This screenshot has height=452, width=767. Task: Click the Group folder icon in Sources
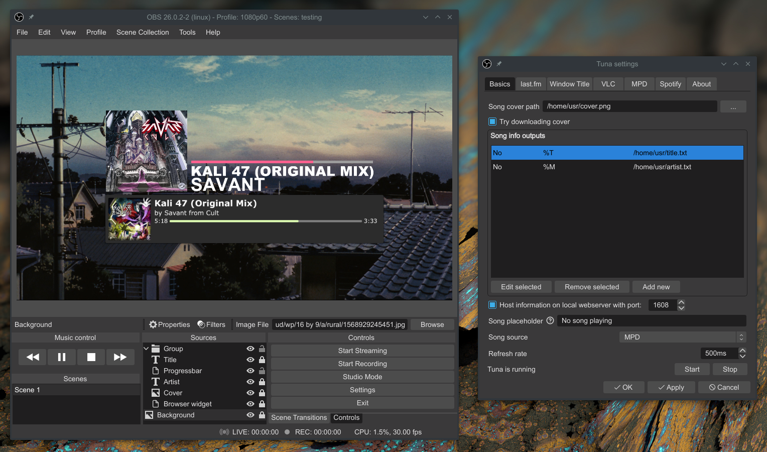pos(156,349)
